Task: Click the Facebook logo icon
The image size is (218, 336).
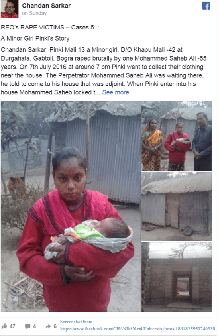Action: pos(206,6)
